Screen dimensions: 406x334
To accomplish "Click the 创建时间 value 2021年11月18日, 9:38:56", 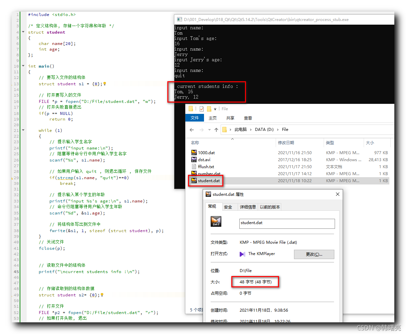I will (x=264, y=310).
